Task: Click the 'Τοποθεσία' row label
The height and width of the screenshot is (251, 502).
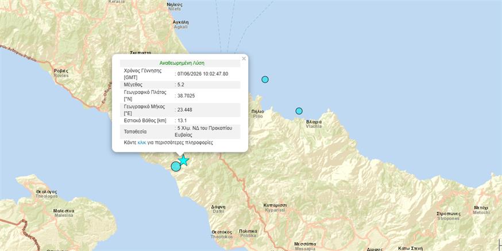Action: pos(135,131)
